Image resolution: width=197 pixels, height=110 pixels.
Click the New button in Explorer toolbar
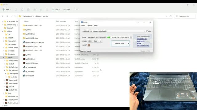point(7,9)
